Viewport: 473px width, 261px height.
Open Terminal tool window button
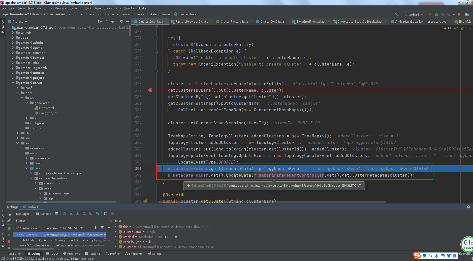(x=93, y=254)
